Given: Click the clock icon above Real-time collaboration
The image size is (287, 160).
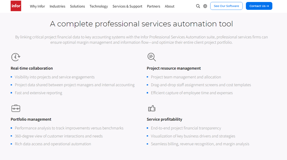Looking at the screenshot, I should [x=16, y=57].
